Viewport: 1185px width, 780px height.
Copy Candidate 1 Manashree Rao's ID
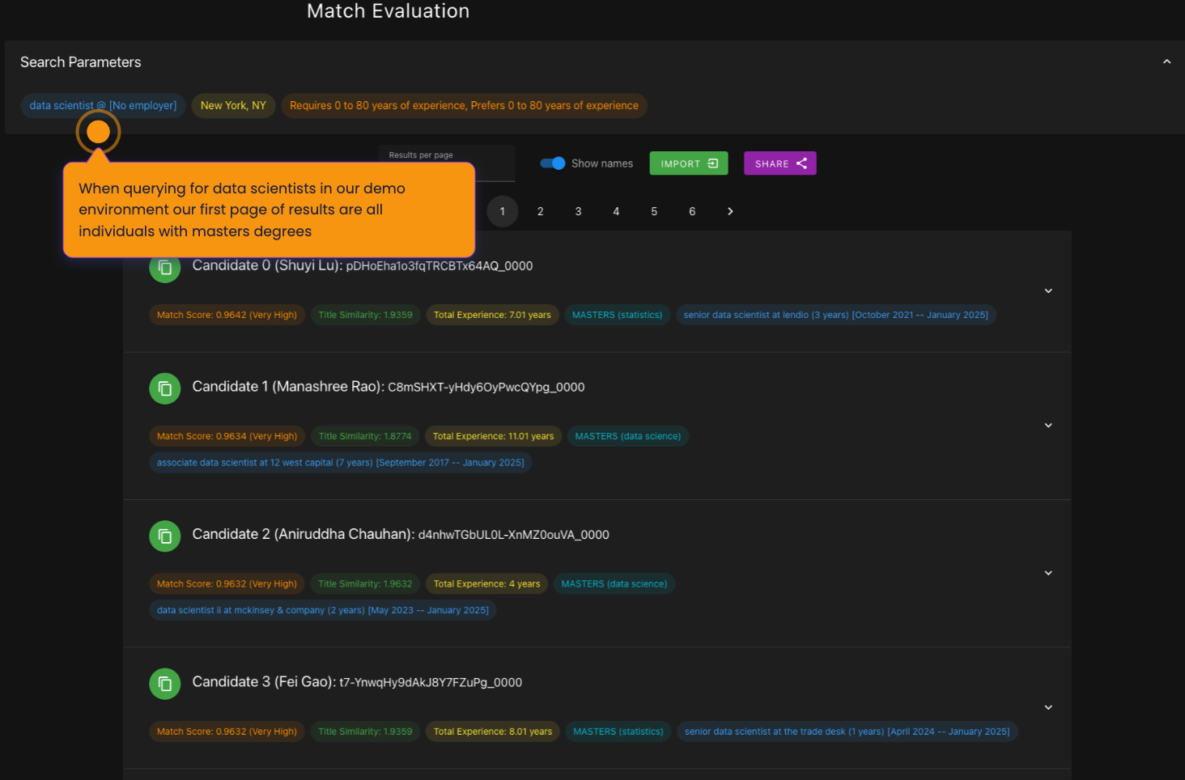pyautogui.click(x=165, y=388)
